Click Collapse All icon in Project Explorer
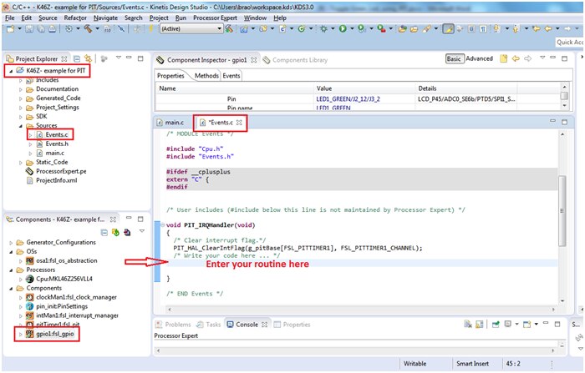This screenshot has width=585, height=373. [x=76, y=58]
